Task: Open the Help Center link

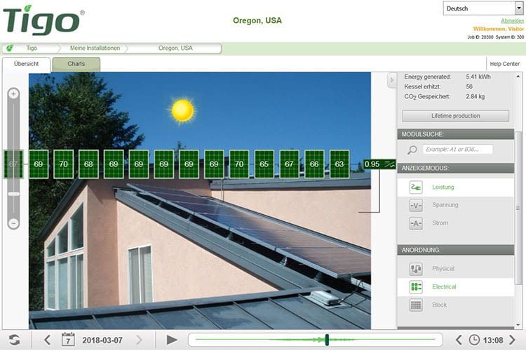Action: 504,64
